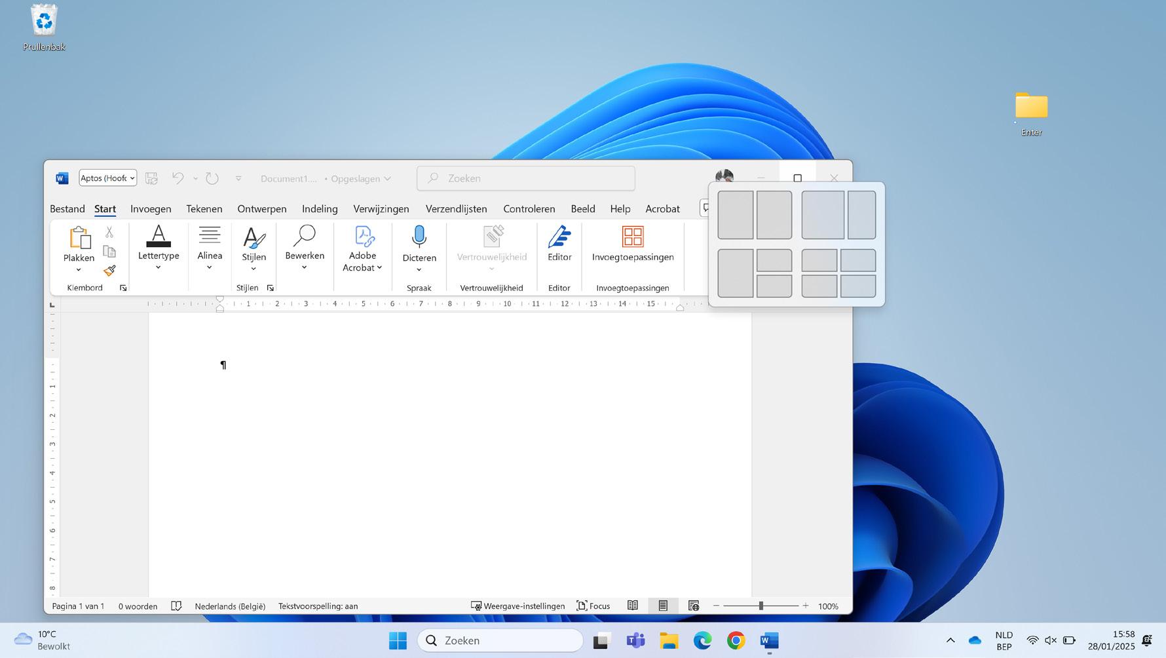Zoom in with the plus icon
The height and width of the screenshot is (658, 1166).
click(806, 606)
